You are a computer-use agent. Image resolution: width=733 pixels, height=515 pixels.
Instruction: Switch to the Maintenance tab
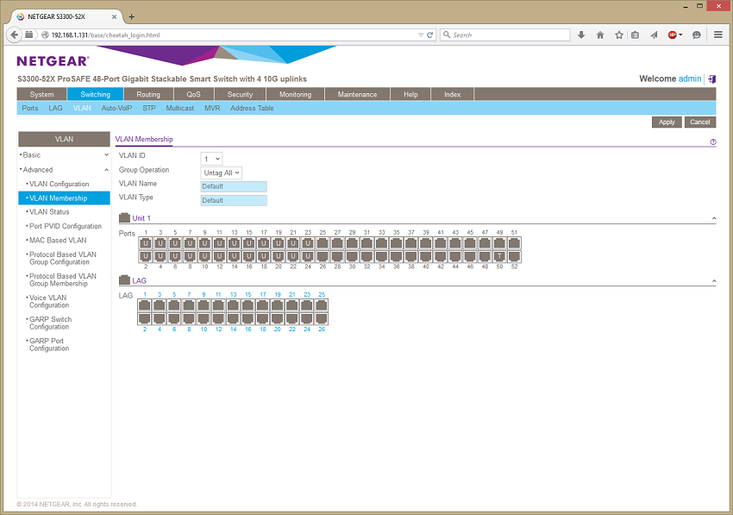pos(357,94)
